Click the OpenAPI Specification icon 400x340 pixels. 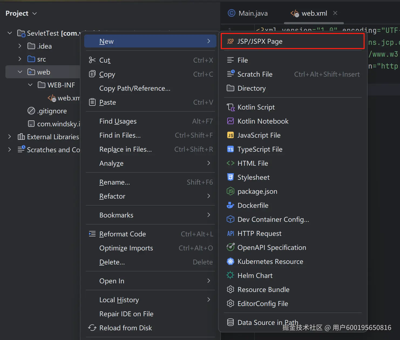tap(230, 247)
